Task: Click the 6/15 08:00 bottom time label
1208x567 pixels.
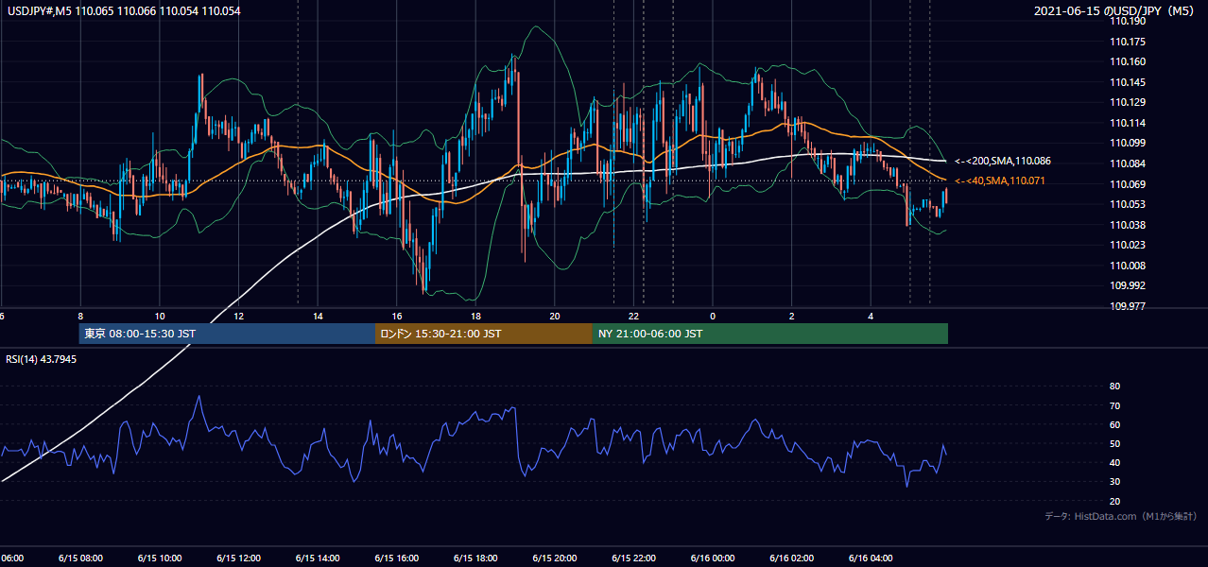Action: [79, 558]
